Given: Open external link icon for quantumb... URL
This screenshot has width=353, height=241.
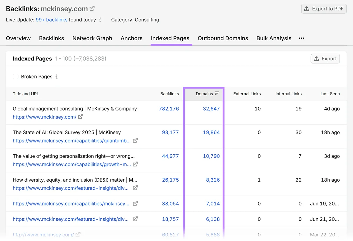Looking at the screenshot, I should tap(135, 140).
